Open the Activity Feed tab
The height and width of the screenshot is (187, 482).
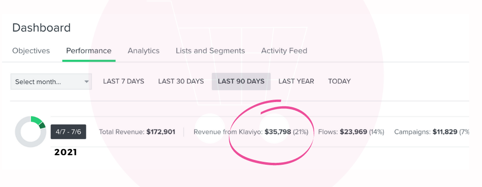tap(284, 50)
